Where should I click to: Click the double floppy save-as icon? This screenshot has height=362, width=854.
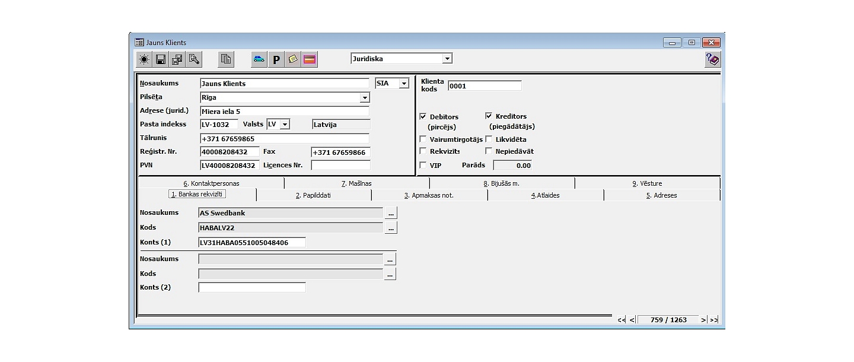coord(176,59)
